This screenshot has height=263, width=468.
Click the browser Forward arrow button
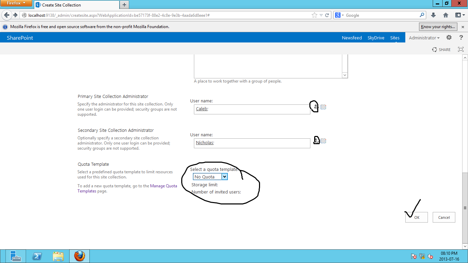click(x=15, y=15)
